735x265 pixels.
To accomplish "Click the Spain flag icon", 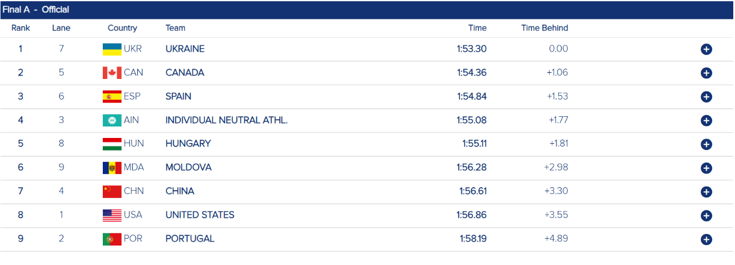I will pyautogui.click(x=112, y=97).
